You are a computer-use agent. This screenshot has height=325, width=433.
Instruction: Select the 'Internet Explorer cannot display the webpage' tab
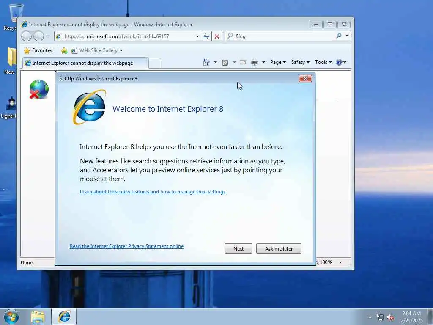tap(85, 63)
